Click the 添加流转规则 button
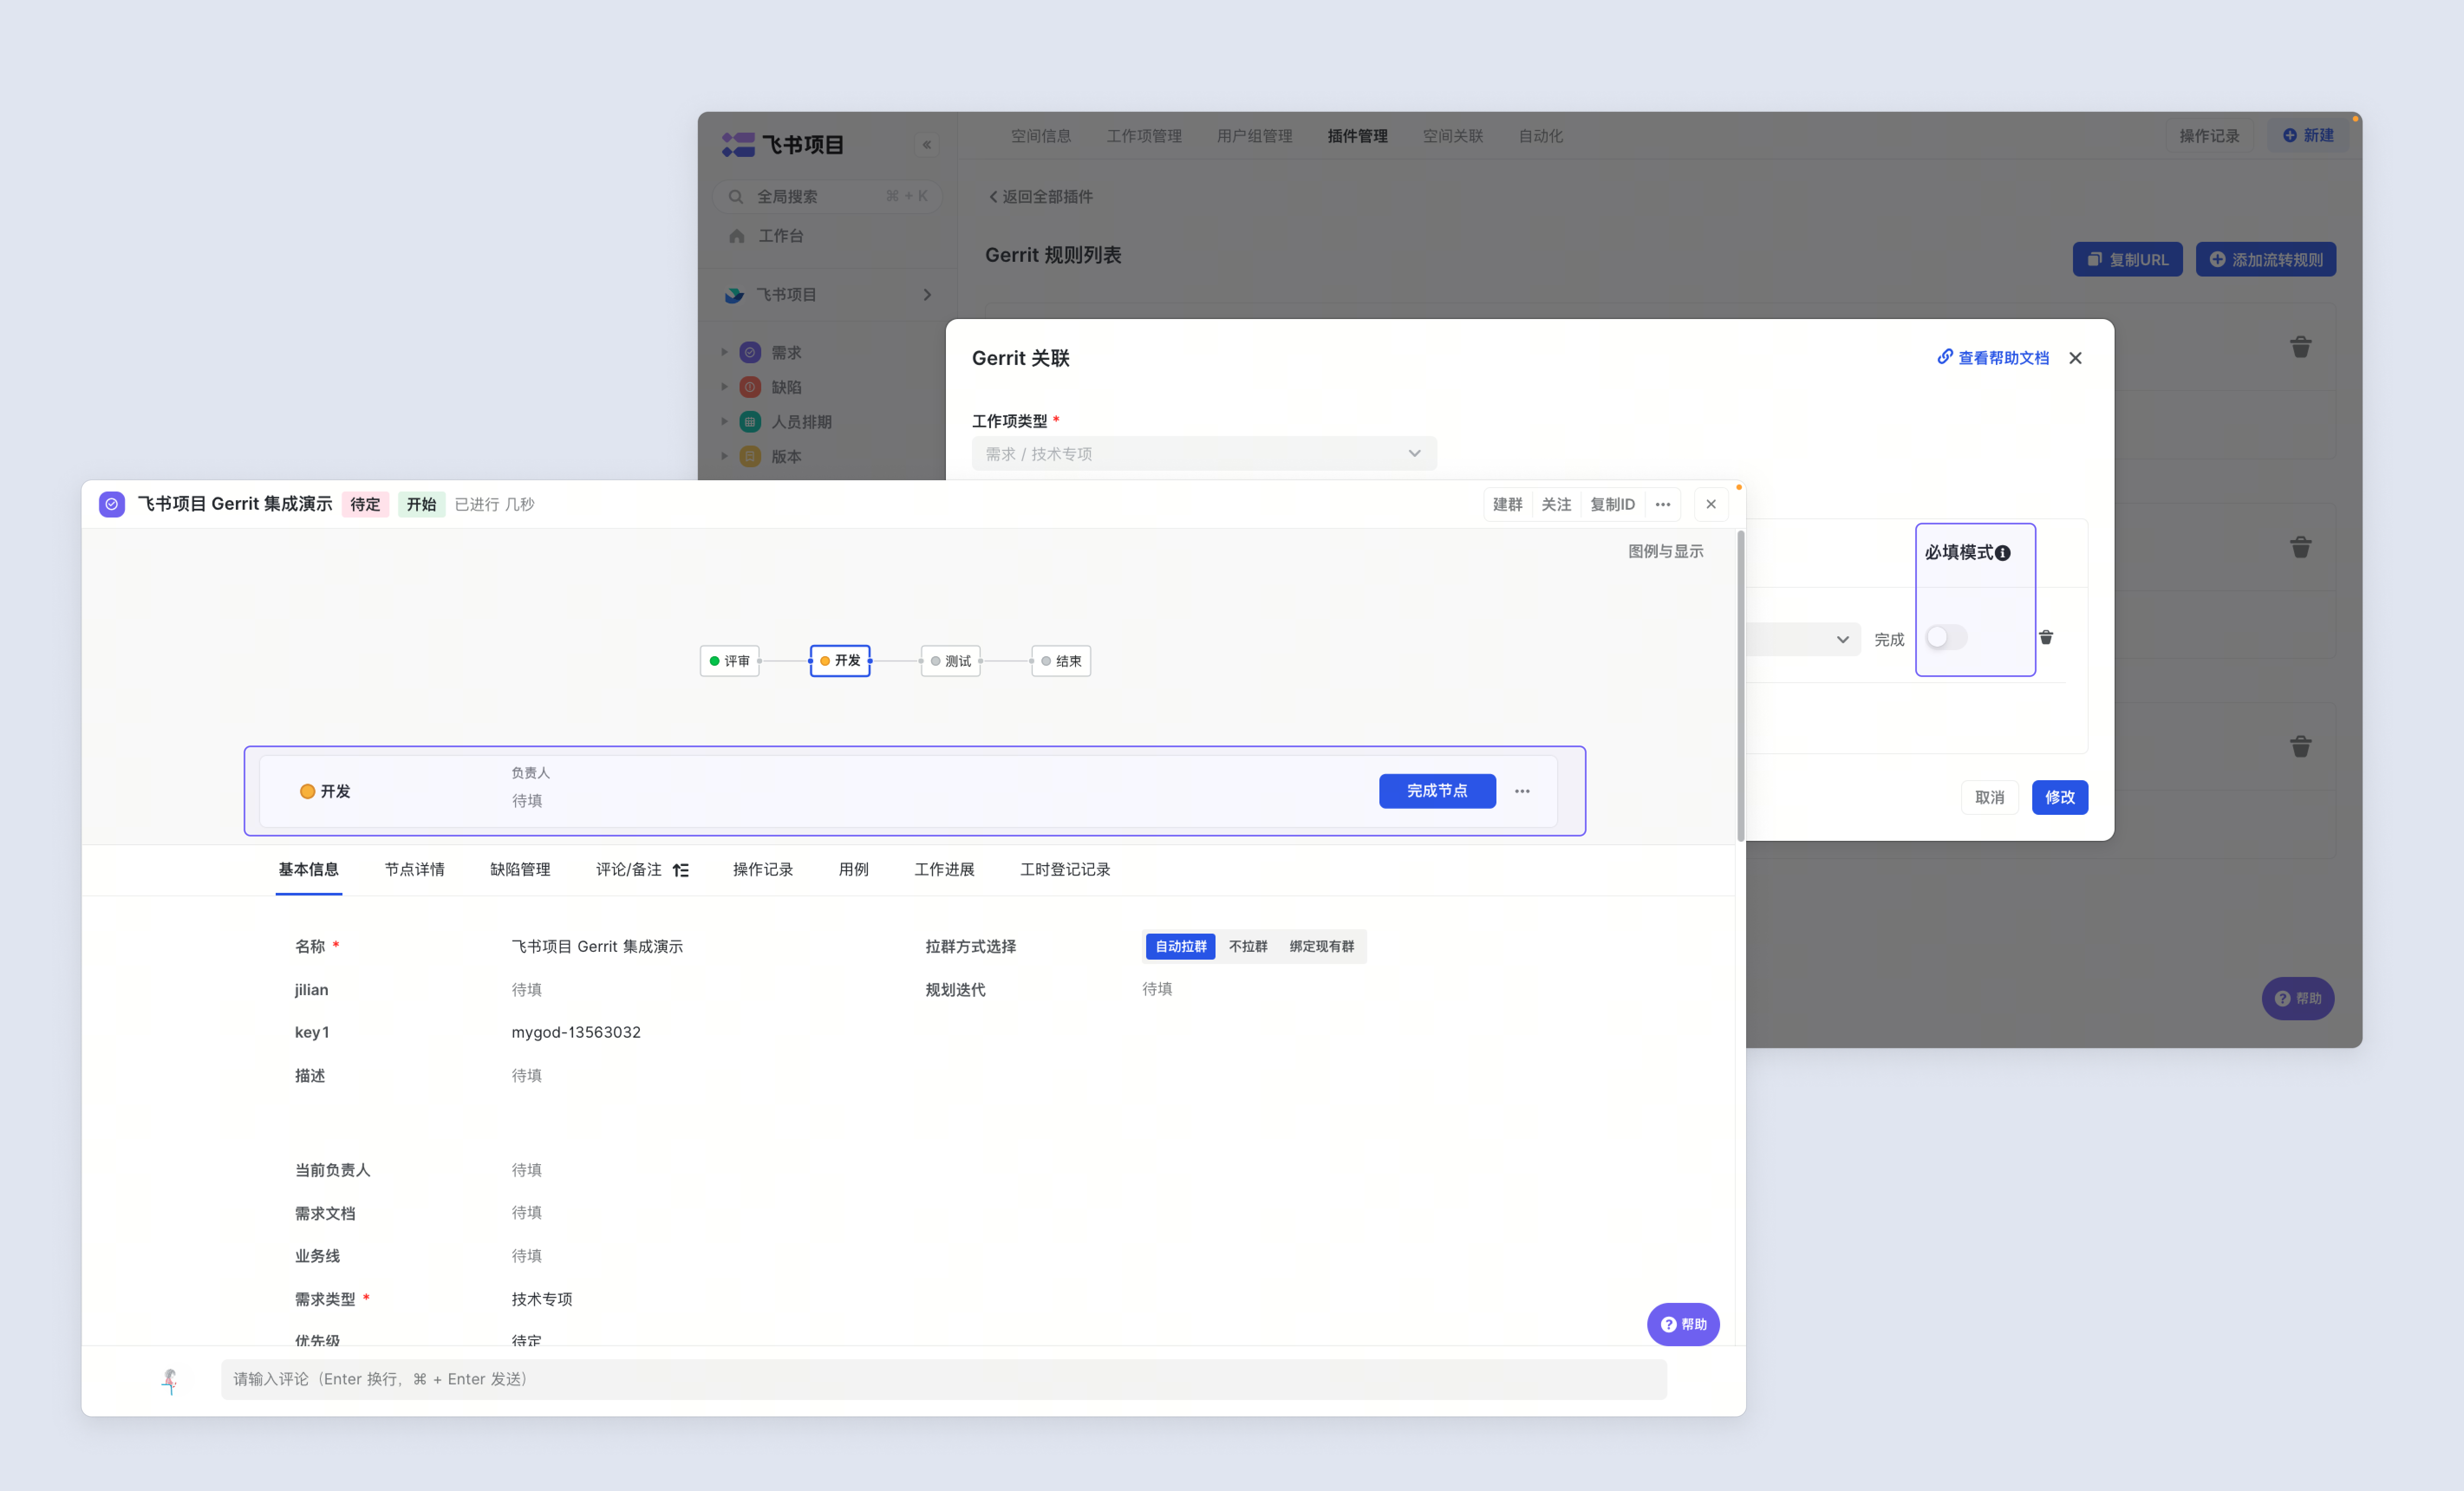The width and height of the screenshot is (2464, 1491). coord(2266,259)
